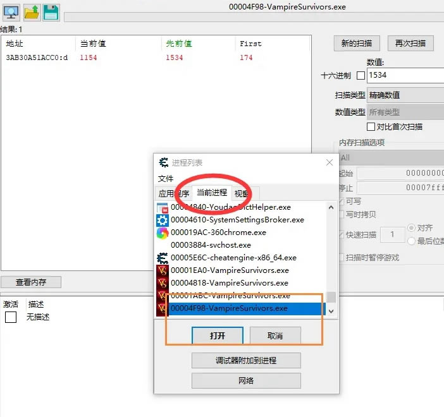
Task: Open the 扫描类型 dropdown showing 精确数值
Action: coord(405,95)
